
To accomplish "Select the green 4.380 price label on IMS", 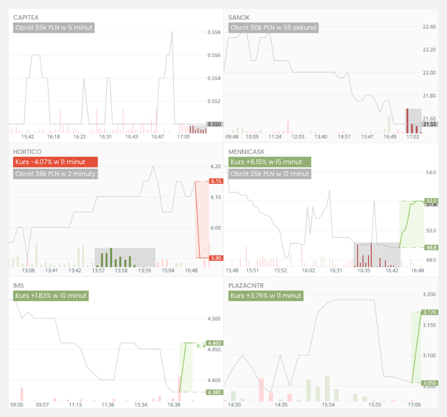I will (214, 392).
